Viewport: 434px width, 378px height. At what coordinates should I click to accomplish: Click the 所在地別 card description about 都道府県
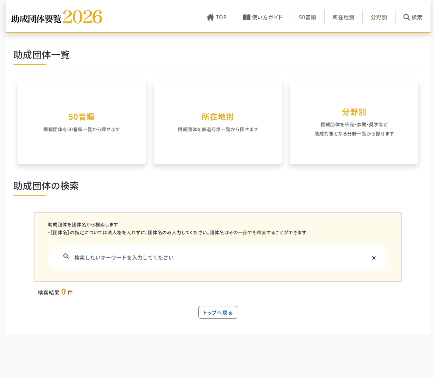pyautogui.click(x=218, y=129)
